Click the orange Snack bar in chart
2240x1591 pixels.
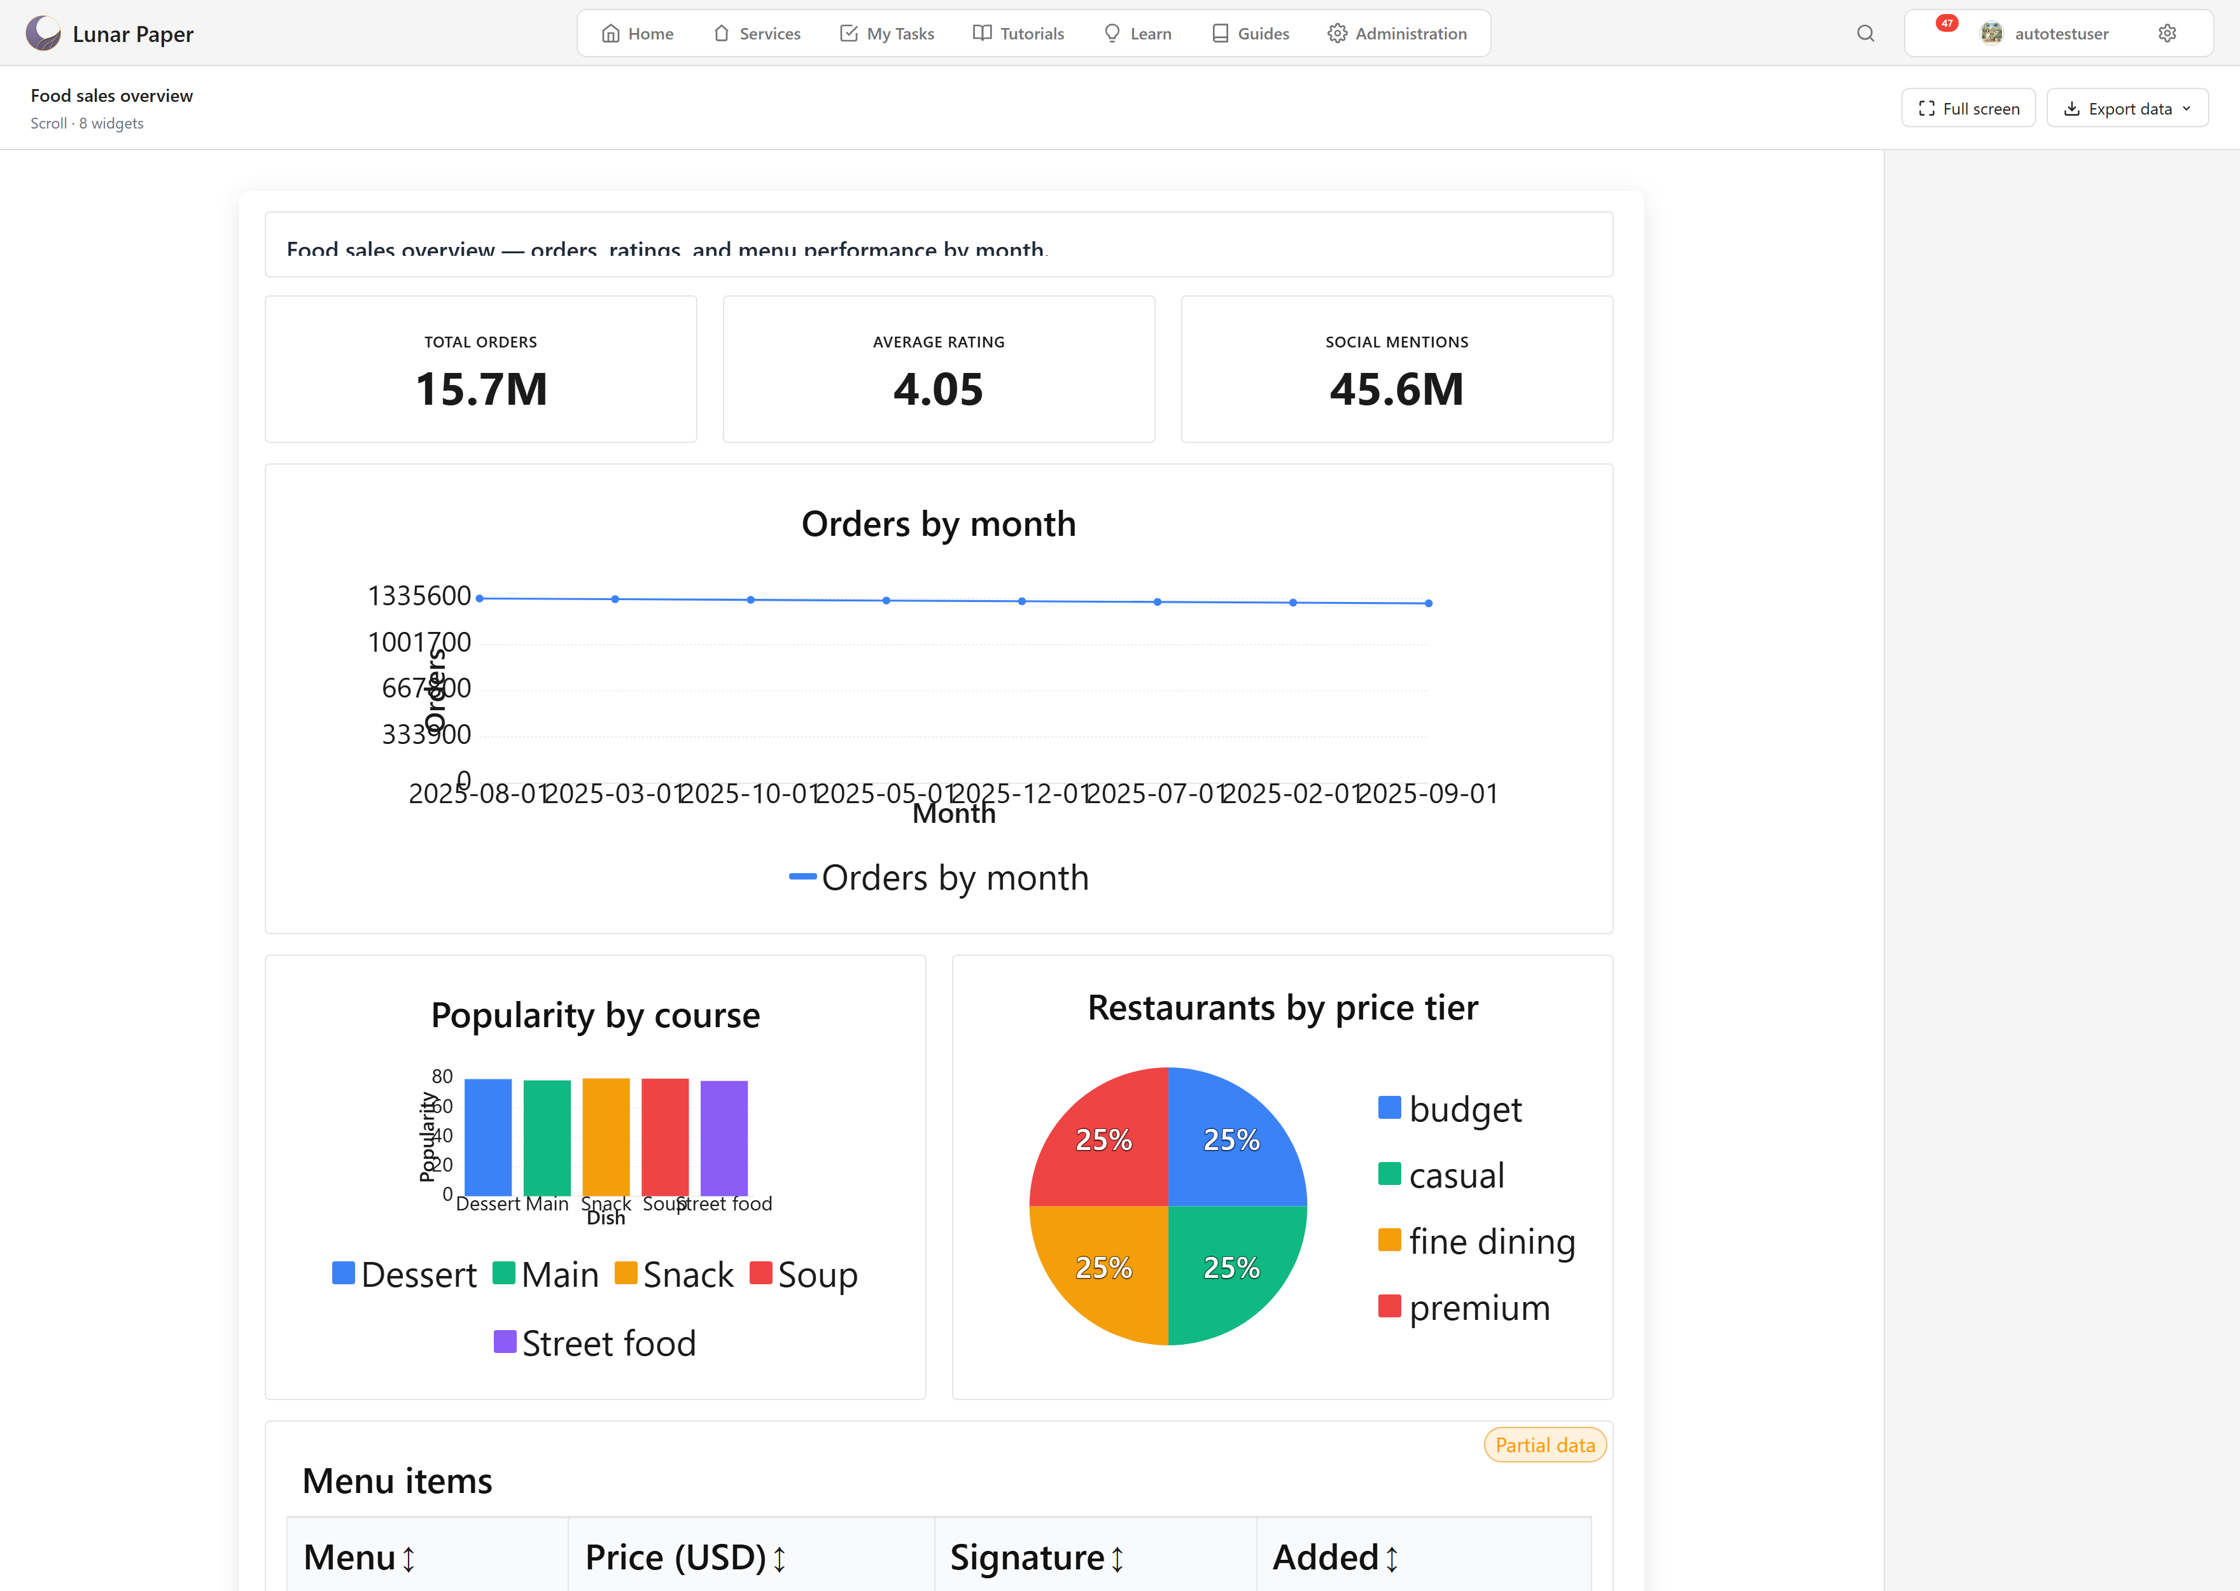point(606,1137)
